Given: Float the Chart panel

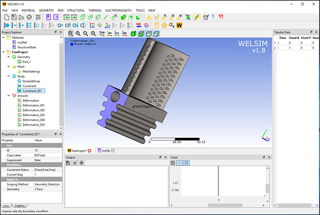Looking at the screenshot, I should pos(264,158).
